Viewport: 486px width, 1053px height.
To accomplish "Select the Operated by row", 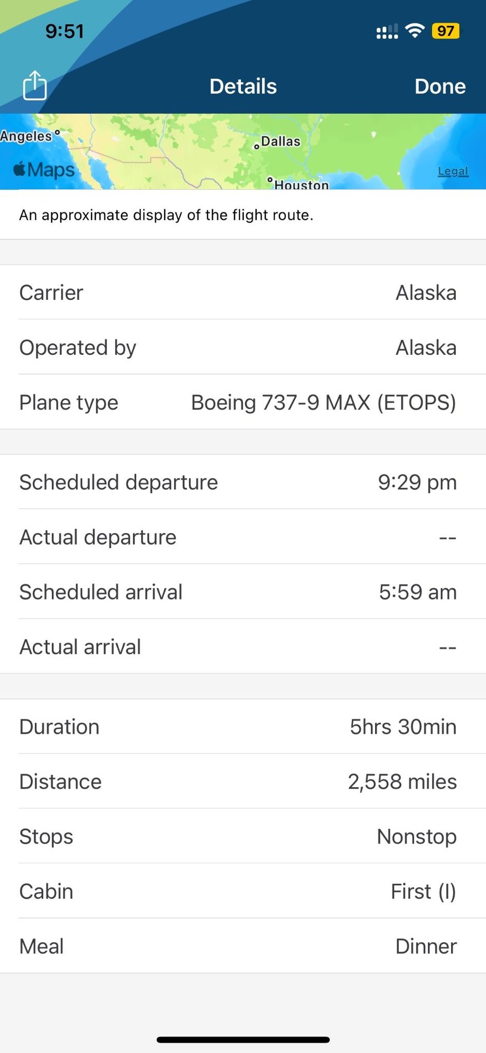I will coord(243,347).
